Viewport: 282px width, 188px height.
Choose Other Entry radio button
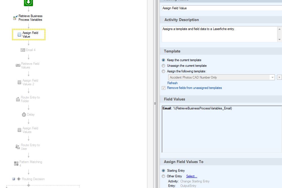click(x=163, y=176)
